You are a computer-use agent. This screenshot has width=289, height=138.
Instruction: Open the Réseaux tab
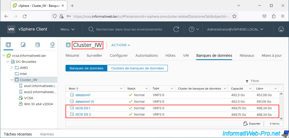[247, 56]
